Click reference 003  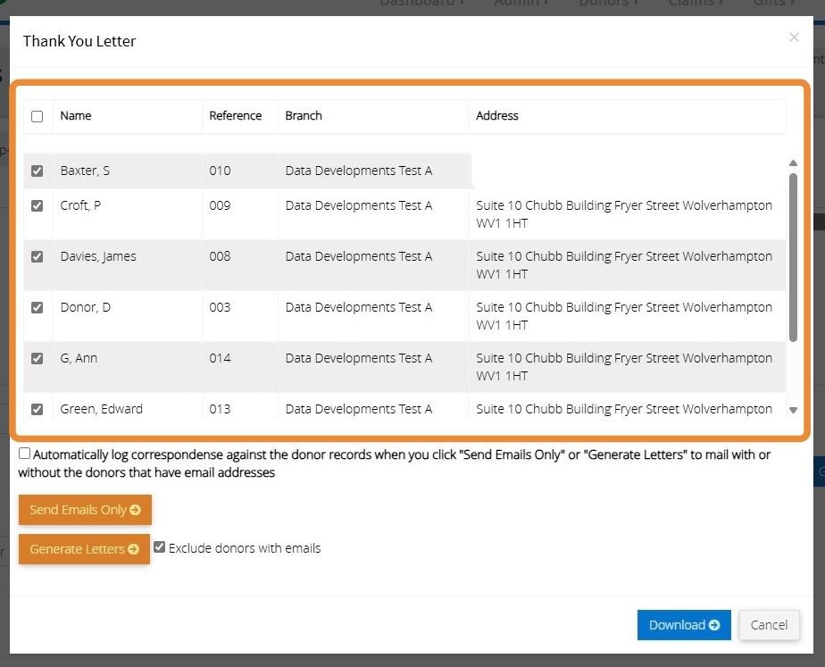(220, 307)
